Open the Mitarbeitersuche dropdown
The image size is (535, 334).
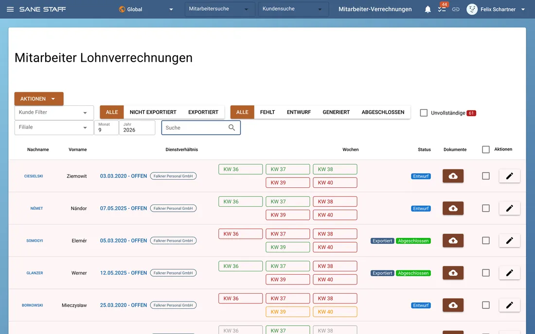point(220,9)
